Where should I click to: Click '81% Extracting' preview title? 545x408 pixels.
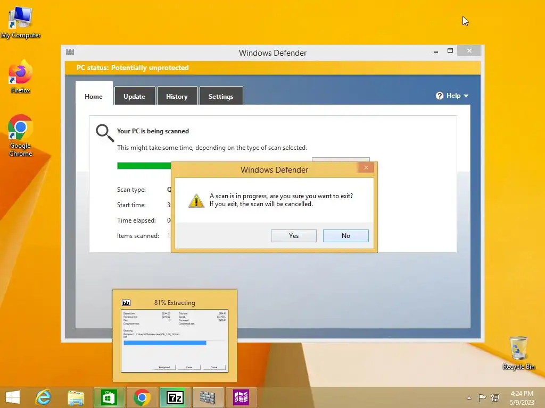(x=175, y=303)
